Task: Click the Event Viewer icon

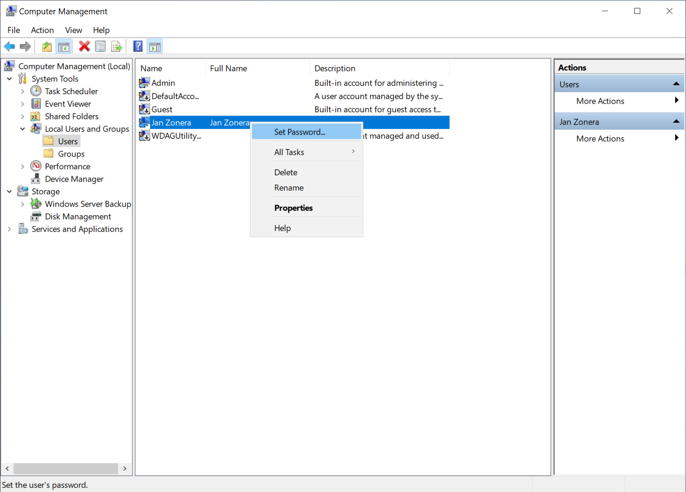Action: pyautogui.click(x=36, y=104)
